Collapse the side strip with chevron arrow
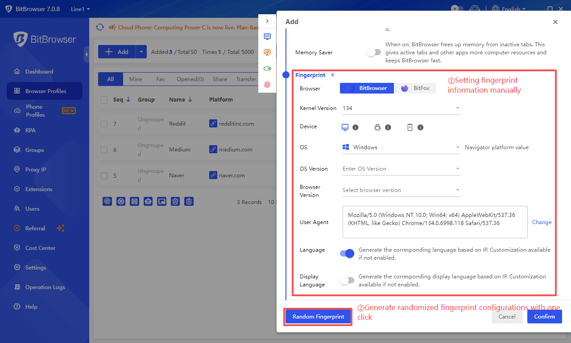 (267, 21)
